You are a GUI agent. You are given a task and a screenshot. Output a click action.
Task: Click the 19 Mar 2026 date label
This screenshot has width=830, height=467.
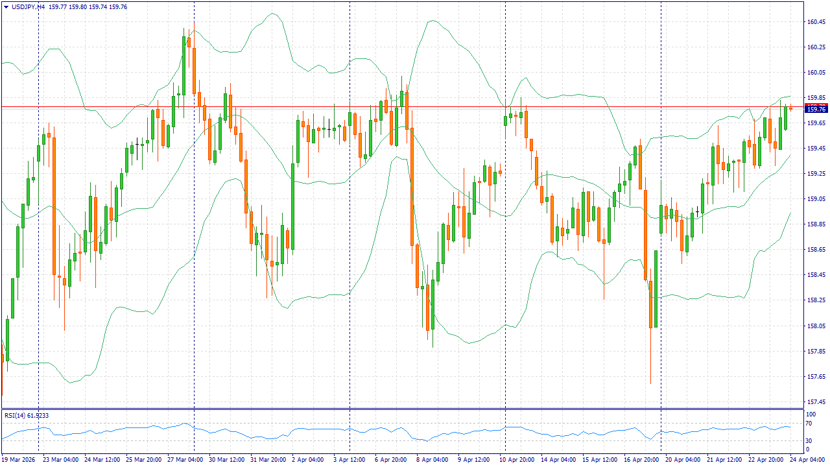point(19,459)
